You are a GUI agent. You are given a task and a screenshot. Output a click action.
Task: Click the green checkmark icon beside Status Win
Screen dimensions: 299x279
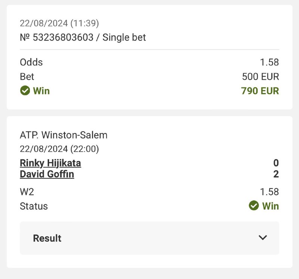coord(254,206)
